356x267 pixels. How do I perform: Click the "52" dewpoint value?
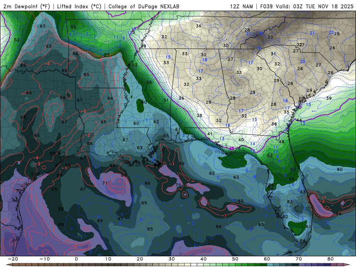17,40
